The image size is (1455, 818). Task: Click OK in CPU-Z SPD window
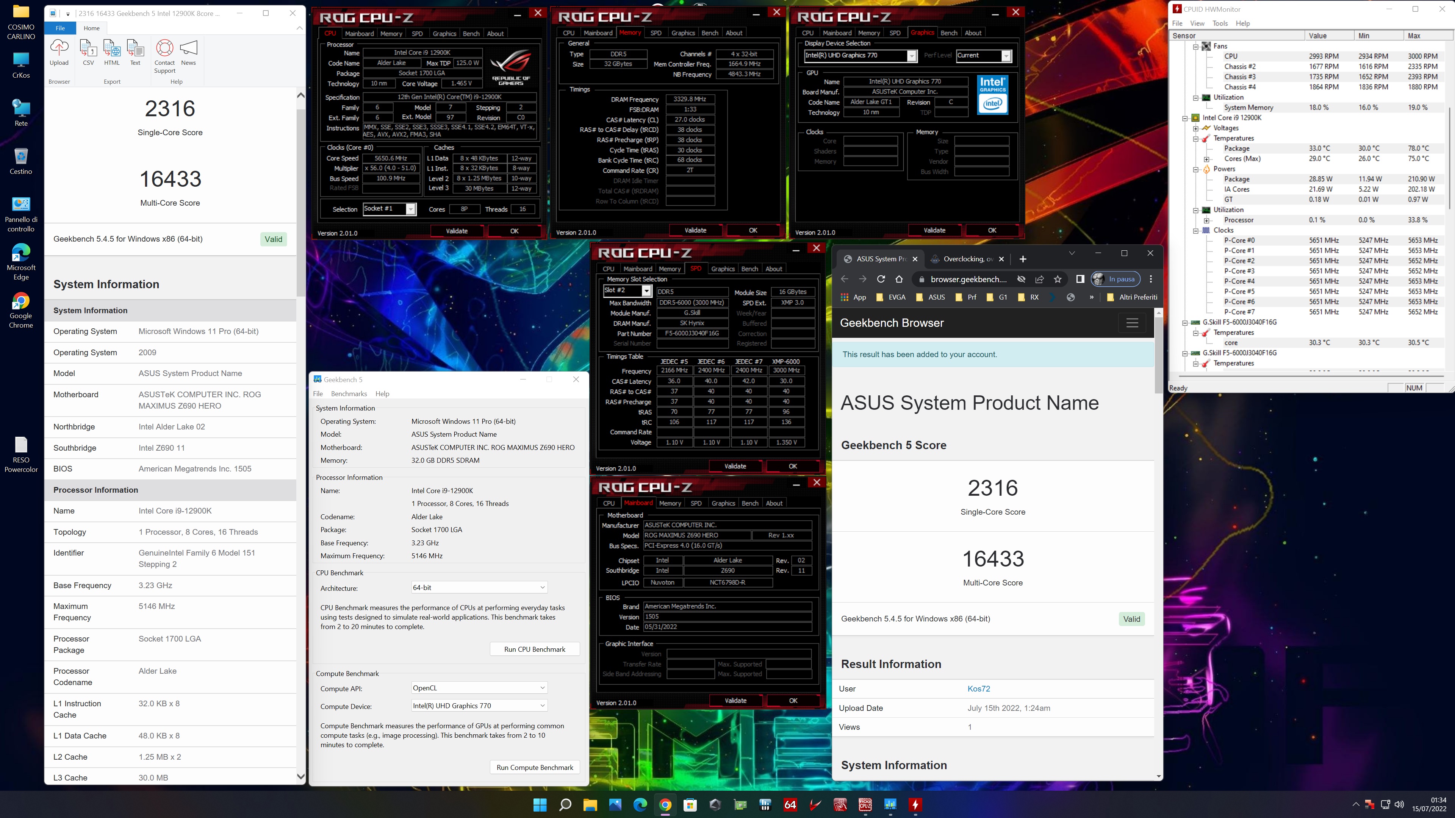coord(792,466)
